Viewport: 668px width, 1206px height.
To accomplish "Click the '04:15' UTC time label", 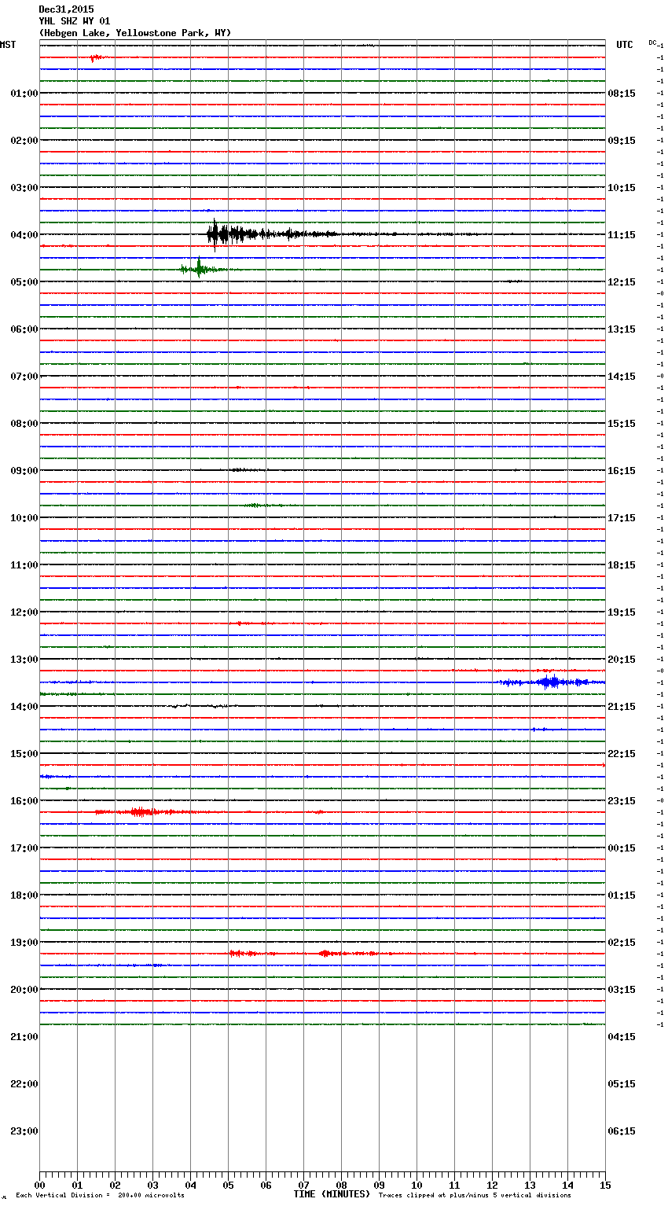I will pyautogui.click(x=622, y=1037).
